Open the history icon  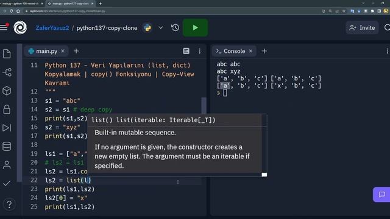pos(175,27)
